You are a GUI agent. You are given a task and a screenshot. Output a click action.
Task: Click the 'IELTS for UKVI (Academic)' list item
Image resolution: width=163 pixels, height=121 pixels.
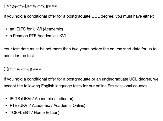pos(36,29)
